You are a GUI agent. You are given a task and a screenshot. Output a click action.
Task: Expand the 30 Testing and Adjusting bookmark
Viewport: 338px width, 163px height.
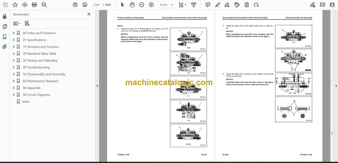click(14, 61)
